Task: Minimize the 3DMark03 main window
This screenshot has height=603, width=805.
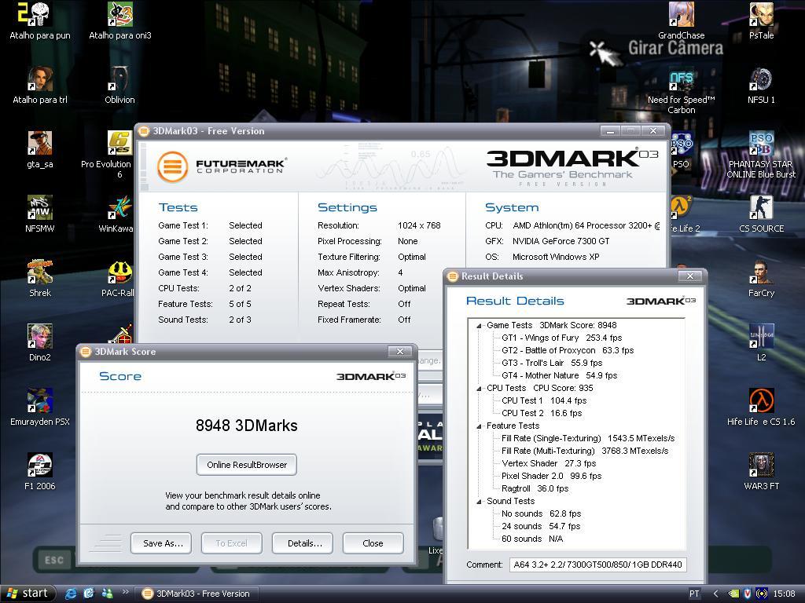Action: click(610, 131)
